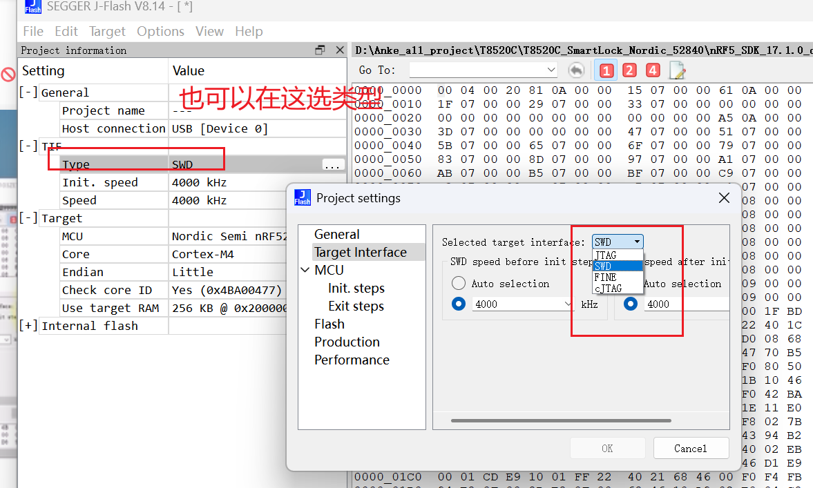Click the hex address row '0000_0060'

click(x=388, y=173)
